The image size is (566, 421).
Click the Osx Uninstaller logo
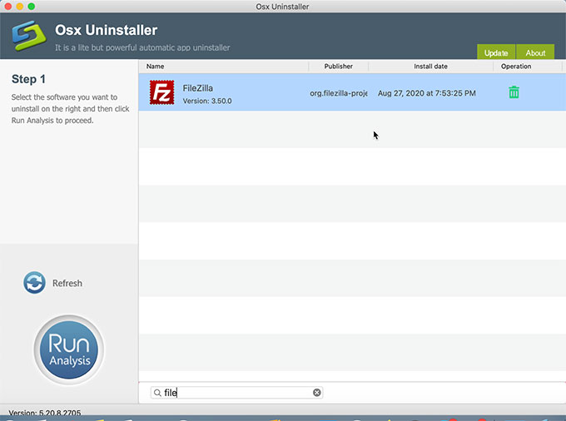pos(29,35)
